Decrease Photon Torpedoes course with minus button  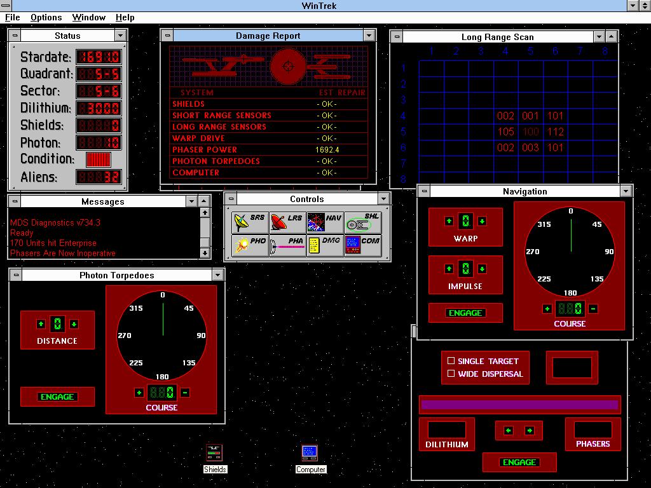coord(185,393)
